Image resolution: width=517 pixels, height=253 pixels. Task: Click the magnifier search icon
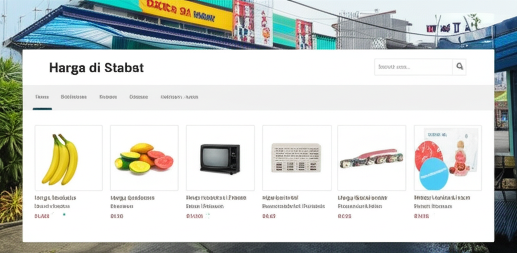[x=459, y=67]
